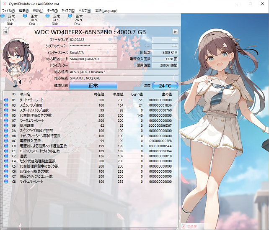269x230 pixels.
Task: Click the S.M.A.R.T., NCQ, GPL features field
Action: pos(124,78)
